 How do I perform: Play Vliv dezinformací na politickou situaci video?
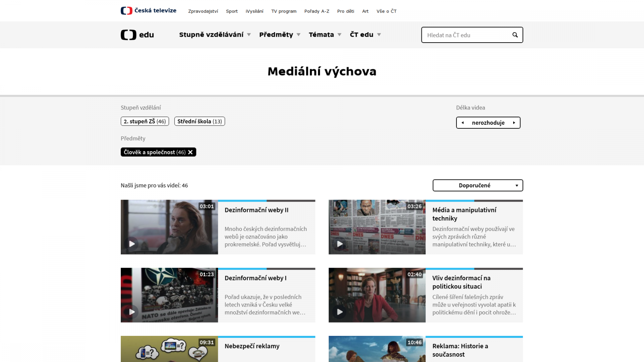point(340,312)
